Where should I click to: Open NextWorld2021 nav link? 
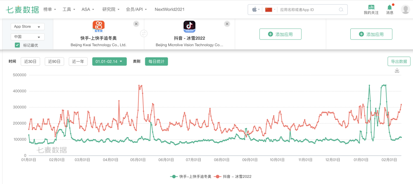pos(170,10)
